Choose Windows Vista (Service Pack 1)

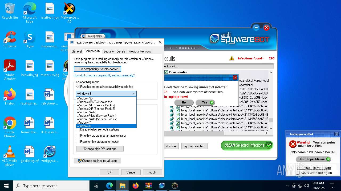click(106, 116)
